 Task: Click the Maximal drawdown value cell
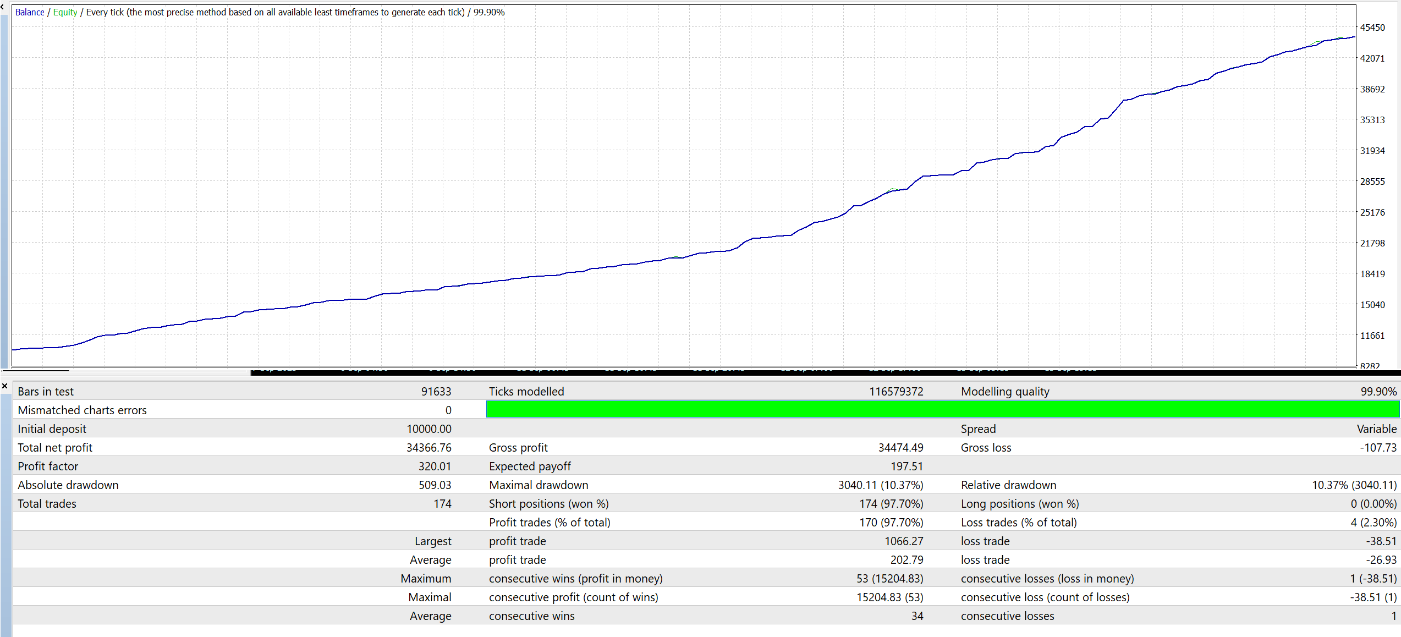880,485
